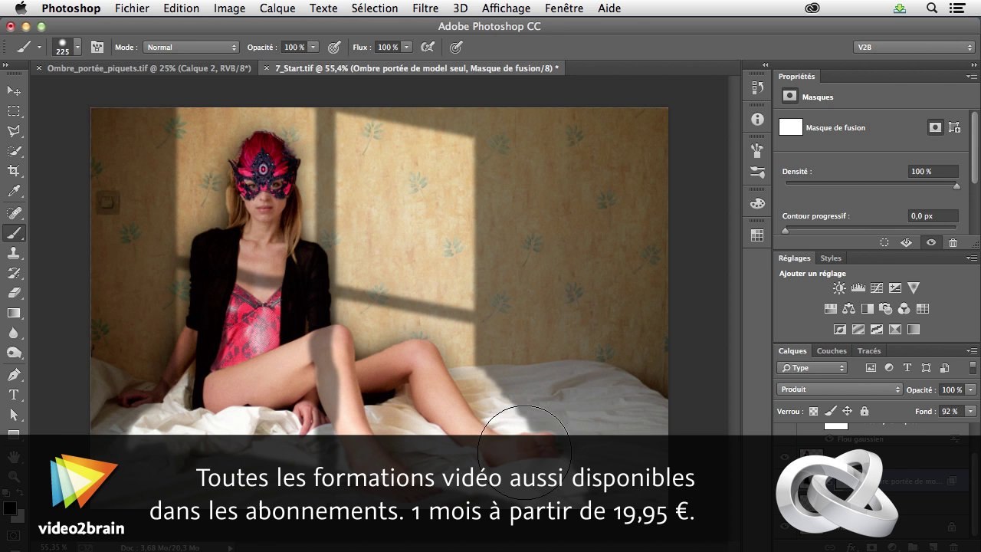Screen dimensions: 981x552
Task: Open the Produit blend mode dropdown
Action: [840, 389]
